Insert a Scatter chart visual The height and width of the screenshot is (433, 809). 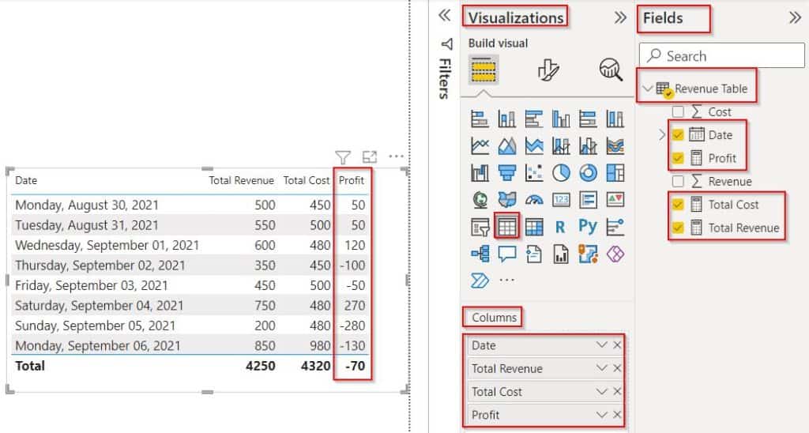534,173
